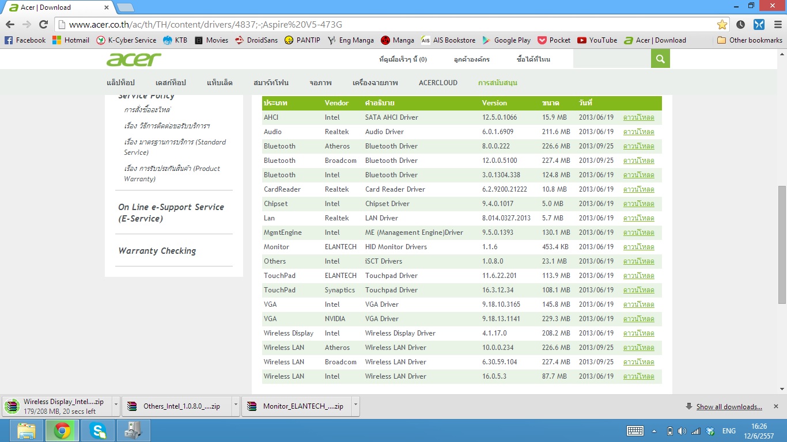Click the page vertical scrollbar thumb
Viewport: 787px width, 442px height.
[x=782, y=245]
